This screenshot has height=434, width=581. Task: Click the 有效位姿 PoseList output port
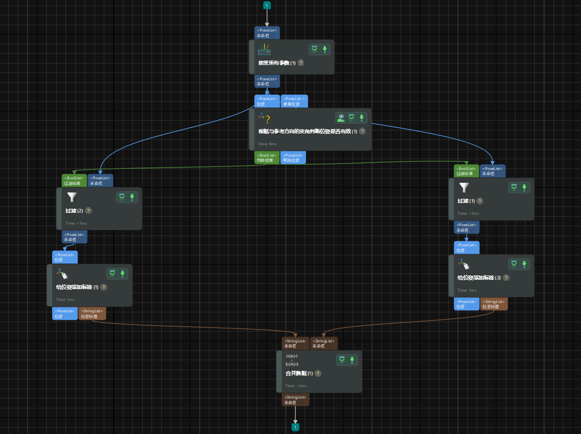(x=293, y=157)
